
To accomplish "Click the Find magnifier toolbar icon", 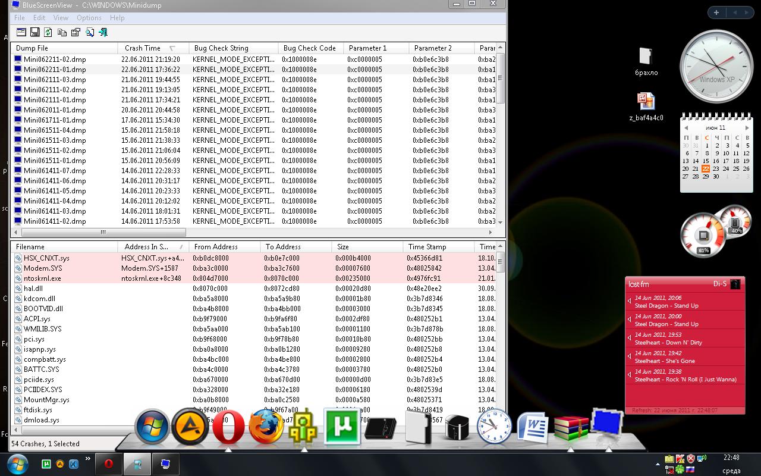I will 89,32.
